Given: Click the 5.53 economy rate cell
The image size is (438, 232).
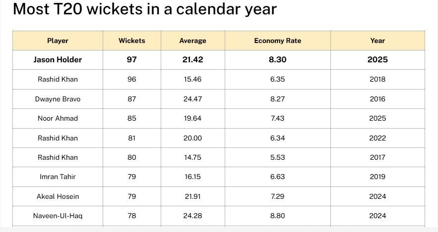Looking at the screenshot, I should (x=277, y=157).
